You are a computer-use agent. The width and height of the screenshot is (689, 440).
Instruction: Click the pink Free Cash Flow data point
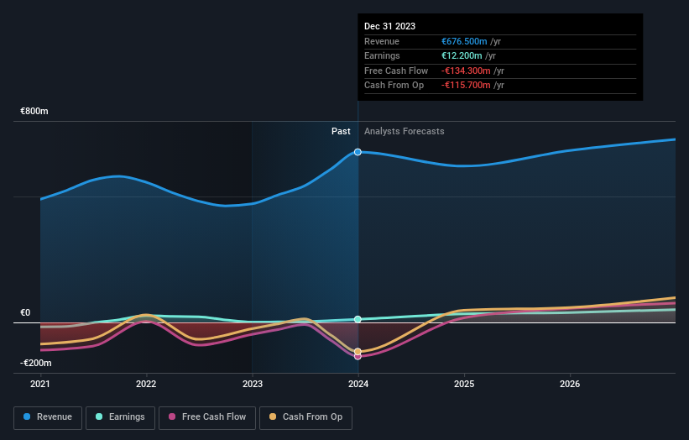[x=358, y=357]
